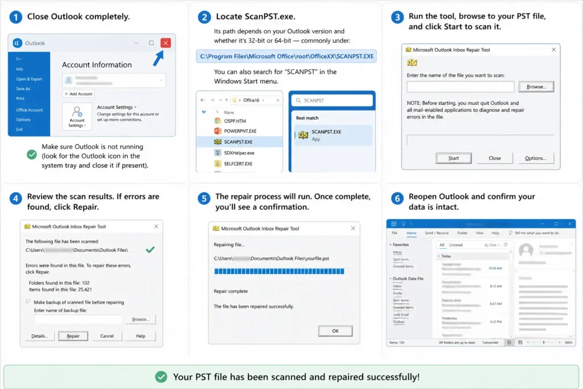Select the Outbox folder
This screenshot has height=389, width=583.
[399, 322]
